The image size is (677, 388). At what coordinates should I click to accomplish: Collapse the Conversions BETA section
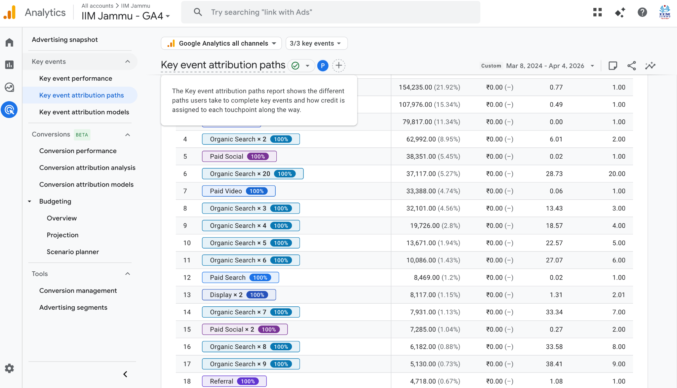128,135
